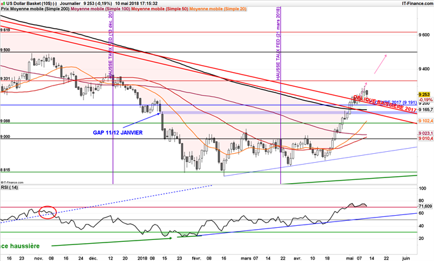Click the 100 label on RSI axis
The image size is (434, 261).
click(x=423, y=188)
